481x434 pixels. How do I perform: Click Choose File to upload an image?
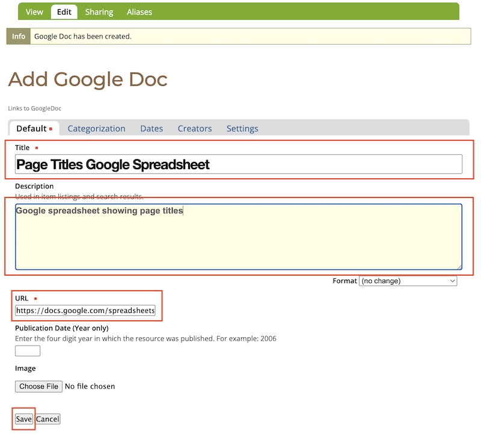click(x=38, y=386)
